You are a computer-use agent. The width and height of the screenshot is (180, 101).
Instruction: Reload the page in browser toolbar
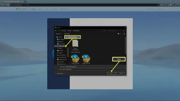tap(8, 5)
